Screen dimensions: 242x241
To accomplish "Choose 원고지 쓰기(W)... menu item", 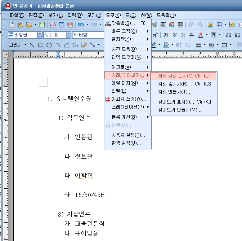I will tap(127, 99).
